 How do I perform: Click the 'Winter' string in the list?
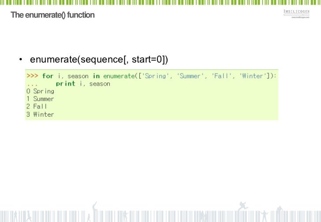pyautogui.click(x=253, y=76)
